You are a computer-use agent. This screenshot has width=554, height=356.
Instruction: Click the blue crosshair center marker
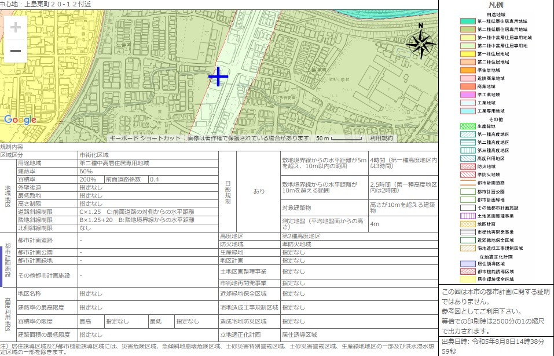(x=218, y=77)
